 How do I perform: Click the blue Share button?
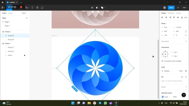(x=171, y=8)
